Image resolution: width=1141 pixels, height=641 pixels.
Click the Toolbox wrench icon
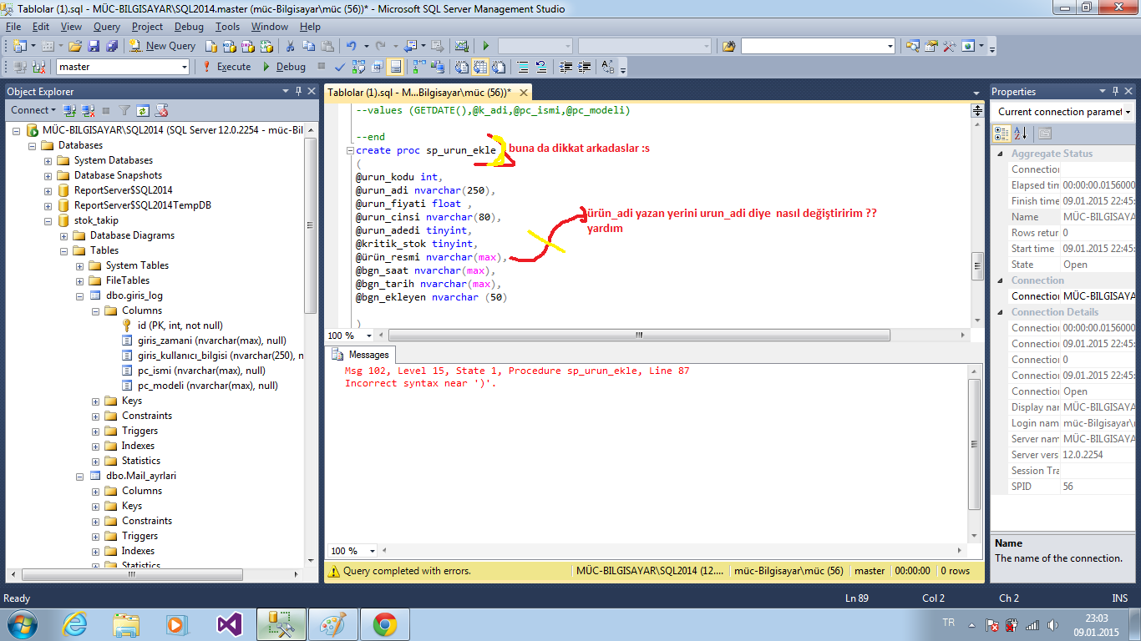tap(949, 46)
